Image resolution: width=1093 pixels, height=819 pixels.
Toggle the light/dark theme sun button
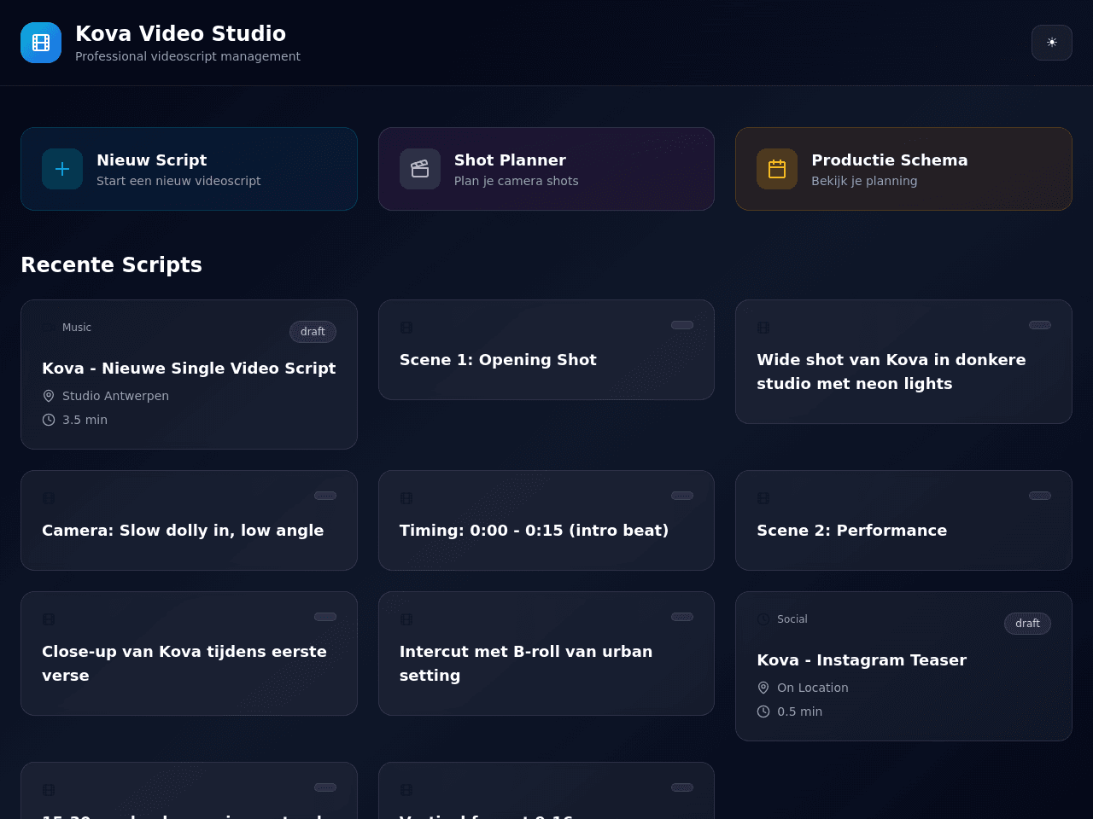pyautogui.click(x=1052, y=43)
